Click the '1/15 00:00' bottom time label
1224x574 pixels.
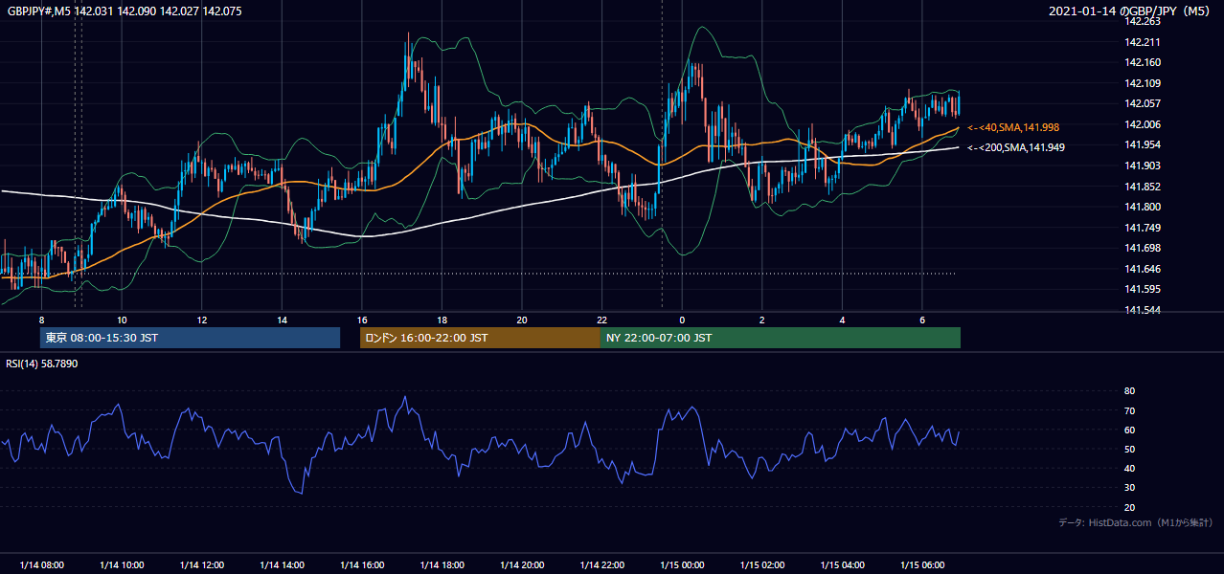pos(681,565)
